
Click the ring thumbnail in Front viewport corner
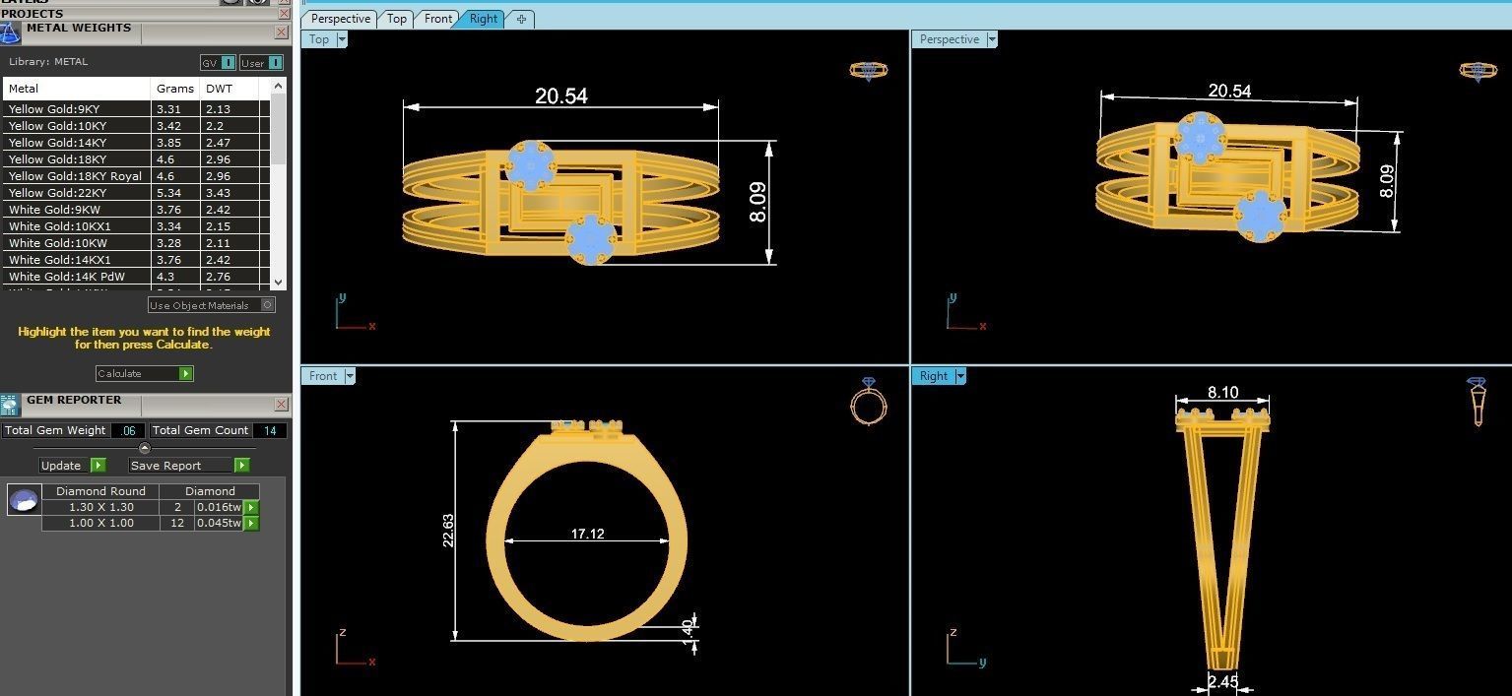868,402
